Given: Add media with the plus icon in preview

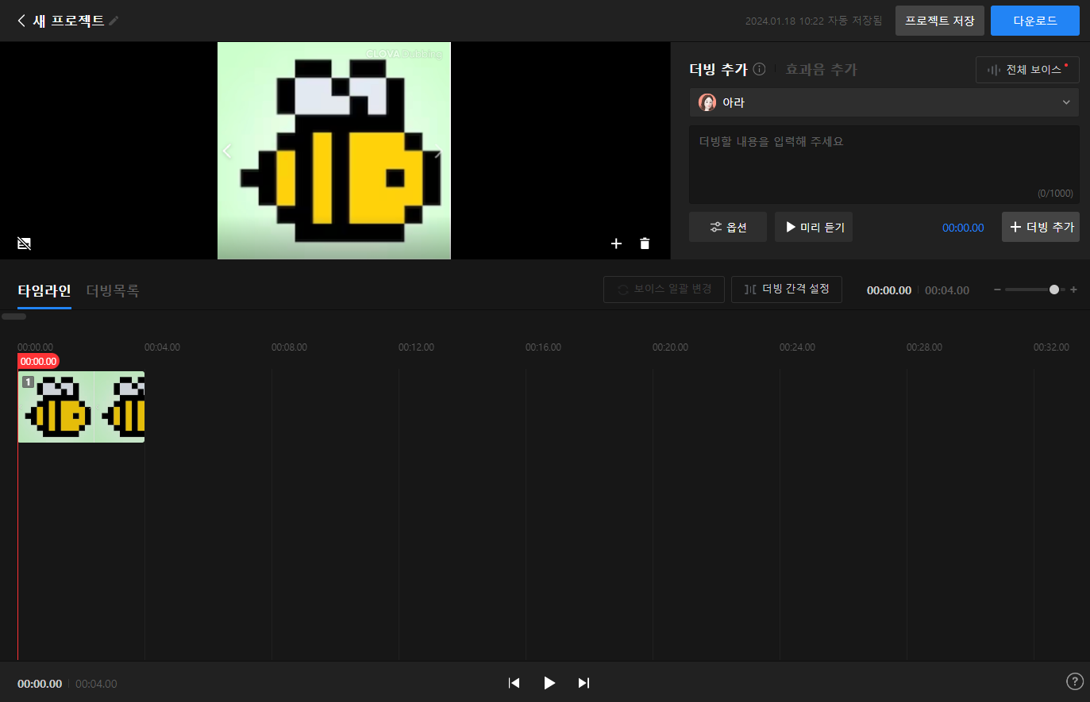Looking at the screenshot, I should [x=616, y=244].
